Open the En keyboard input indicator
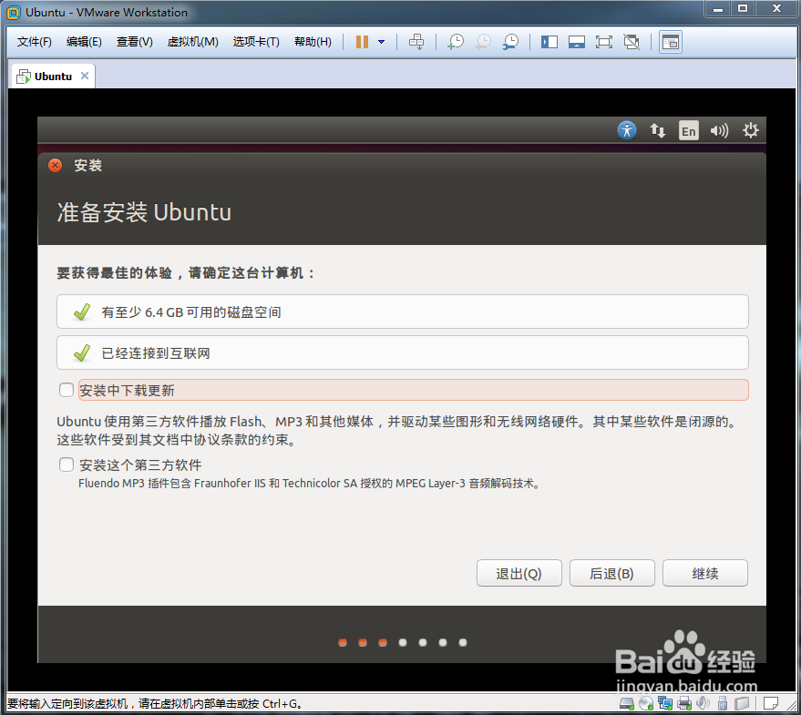The image size is (801, 715). [x=688, y=131]
